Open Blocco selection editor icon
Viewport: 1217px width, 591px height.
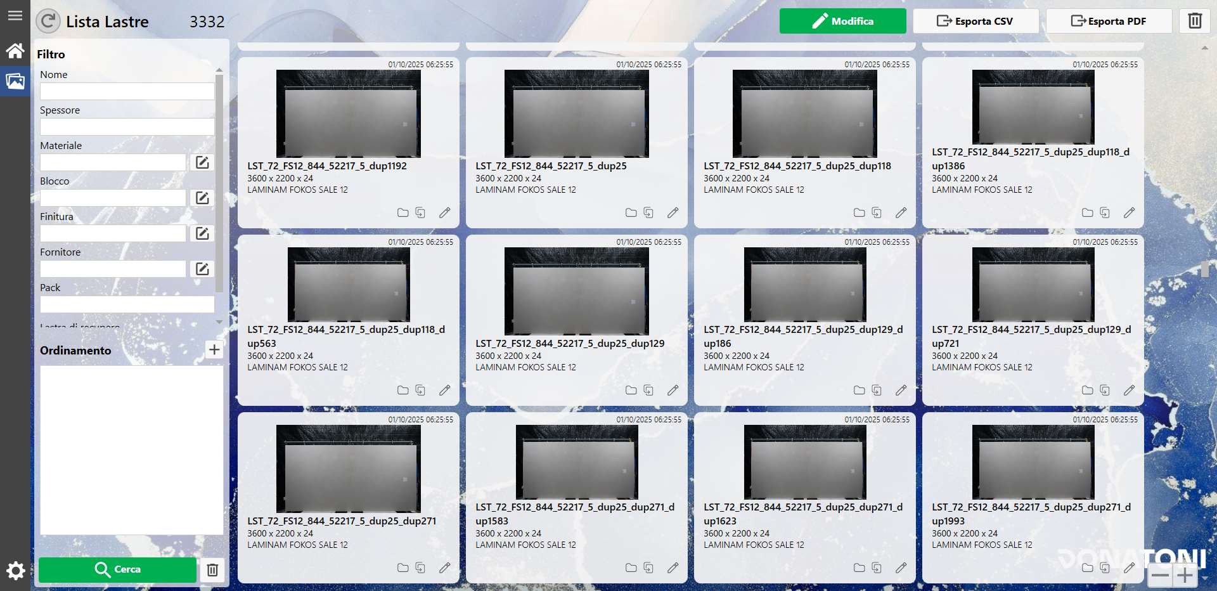[x=202, y=198]
